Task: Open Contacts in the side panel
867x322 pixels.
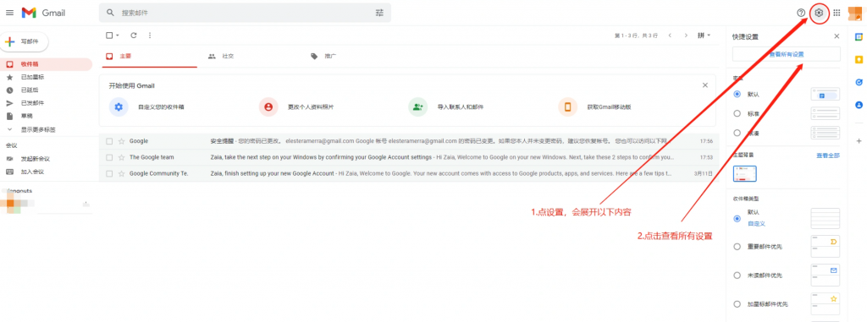Action: click(x=859, y=104)
